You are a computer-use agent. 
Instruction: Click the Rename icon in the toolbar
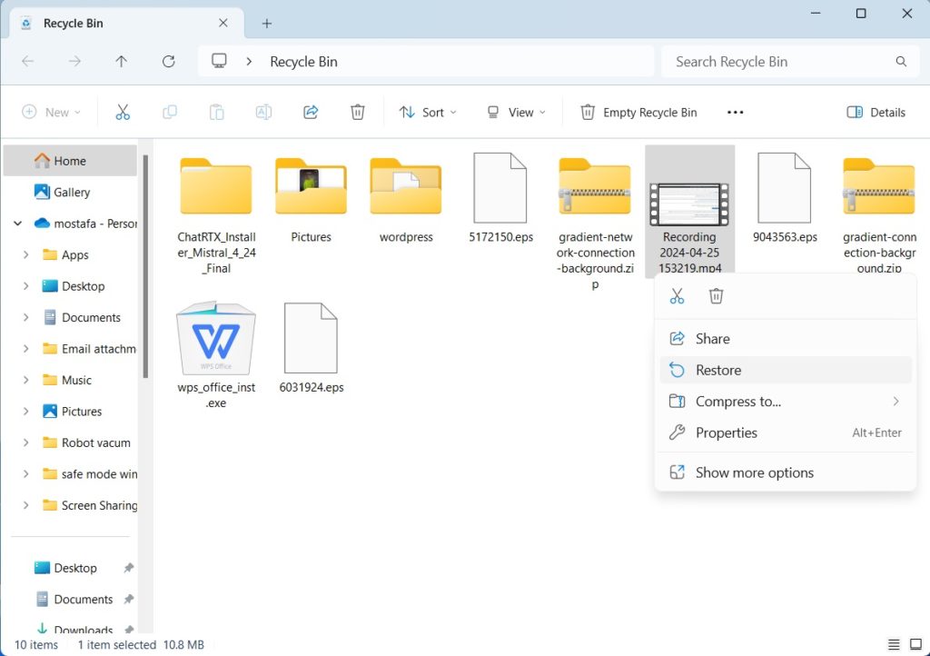click(263, 112)
